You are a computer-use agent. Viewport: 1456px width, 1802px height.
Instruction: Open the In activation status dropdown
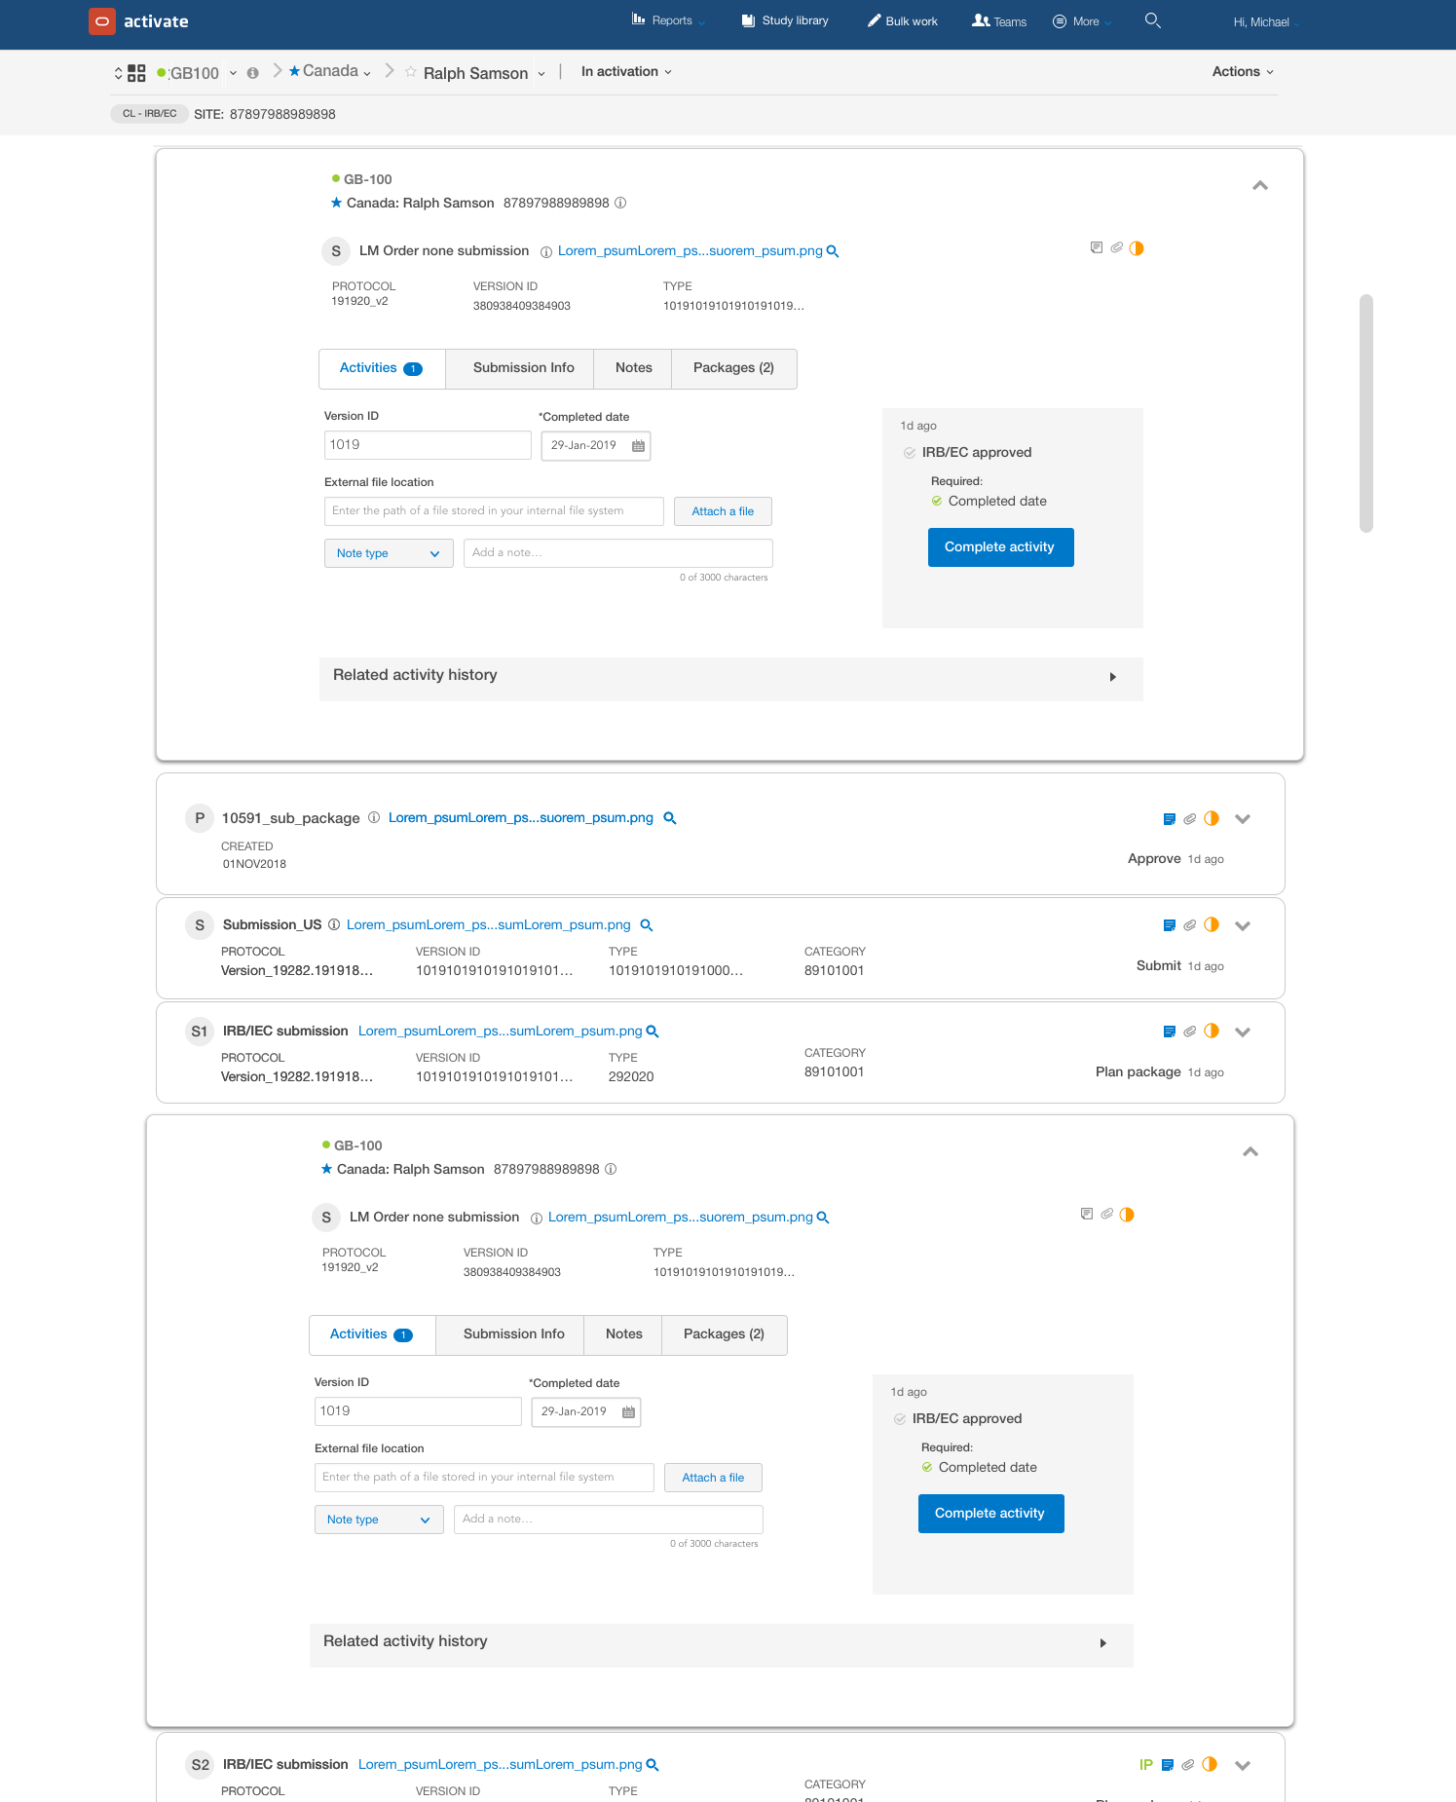click(626, 72)
